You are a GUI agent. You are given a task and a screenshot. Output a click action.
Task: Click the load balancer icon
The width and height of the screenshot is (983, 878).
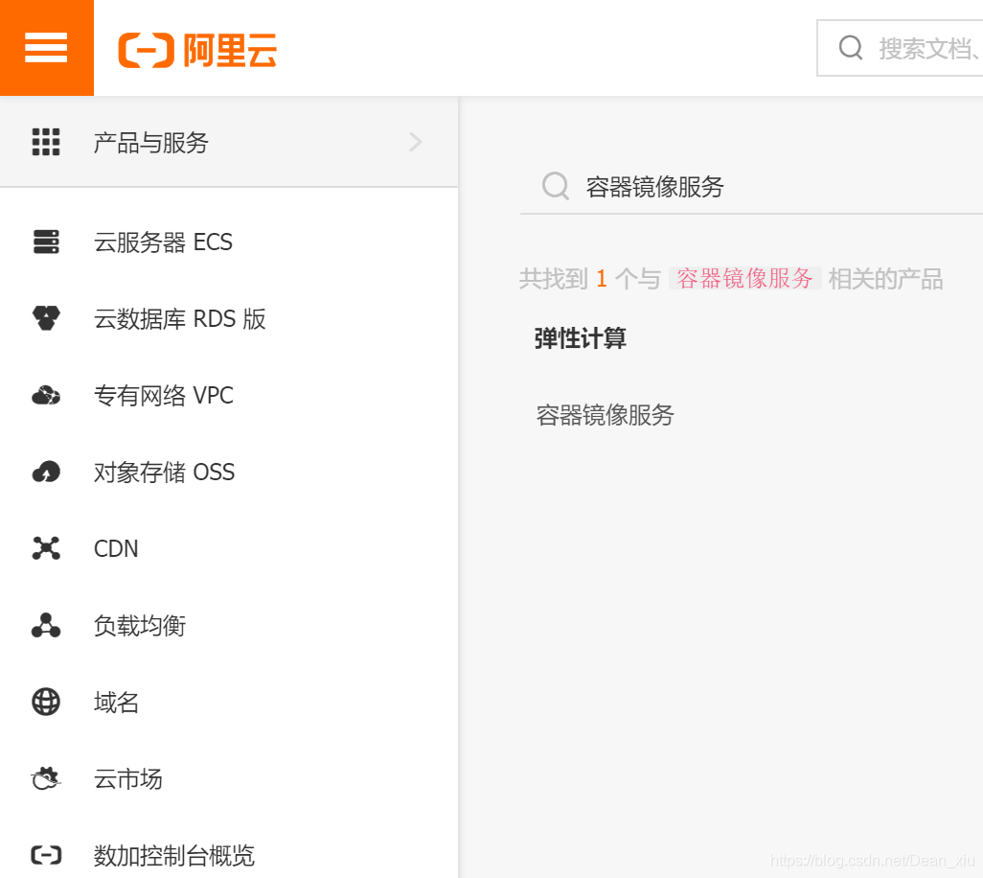(46, 625)
